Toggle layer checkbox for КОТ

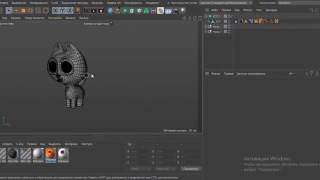(225, 21)
